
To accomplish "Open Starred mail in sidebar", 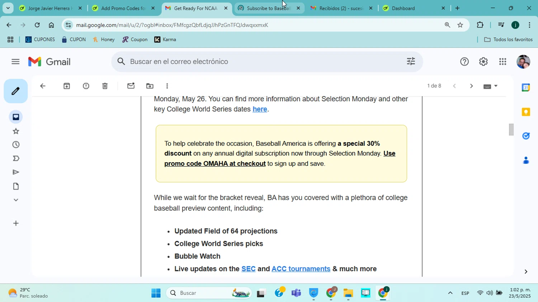I will click(x=16, y=131).
